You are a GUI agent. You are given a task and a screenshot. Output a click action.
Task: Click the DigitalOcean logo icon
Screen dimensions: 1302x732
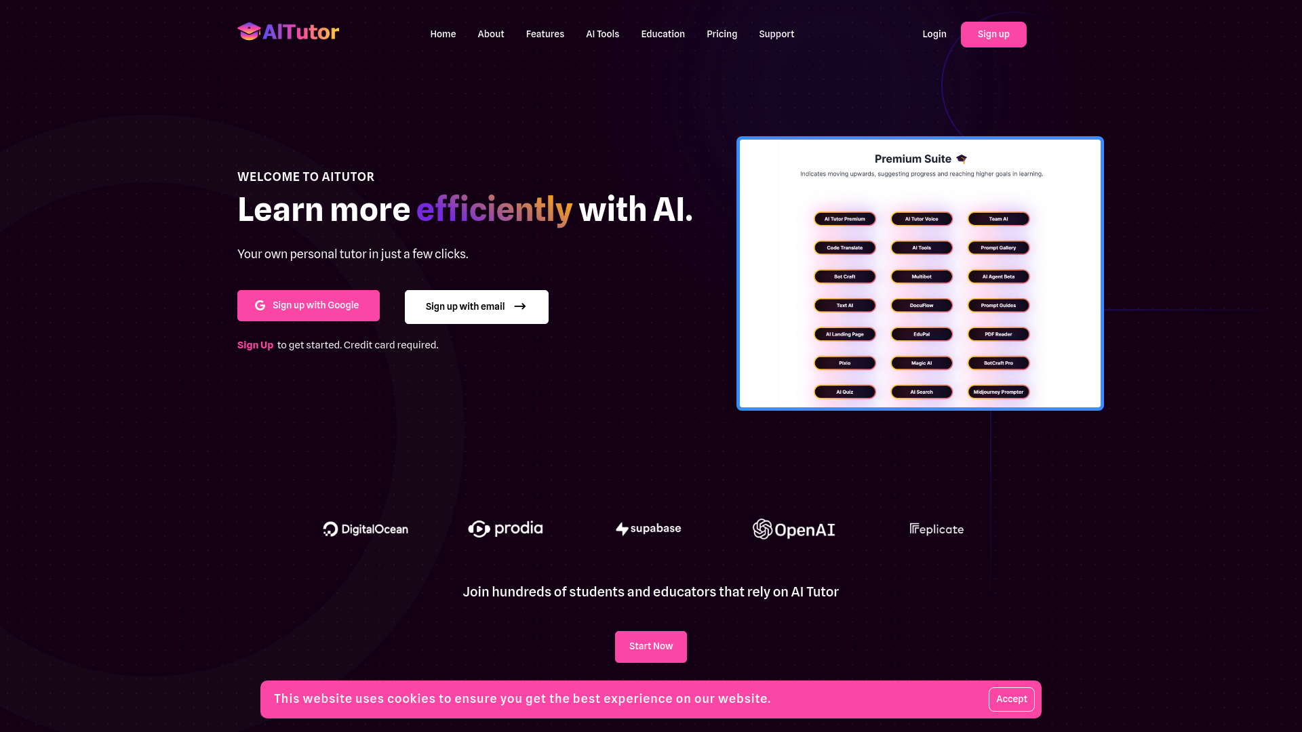pyautogui.click(x=329, y=528)
